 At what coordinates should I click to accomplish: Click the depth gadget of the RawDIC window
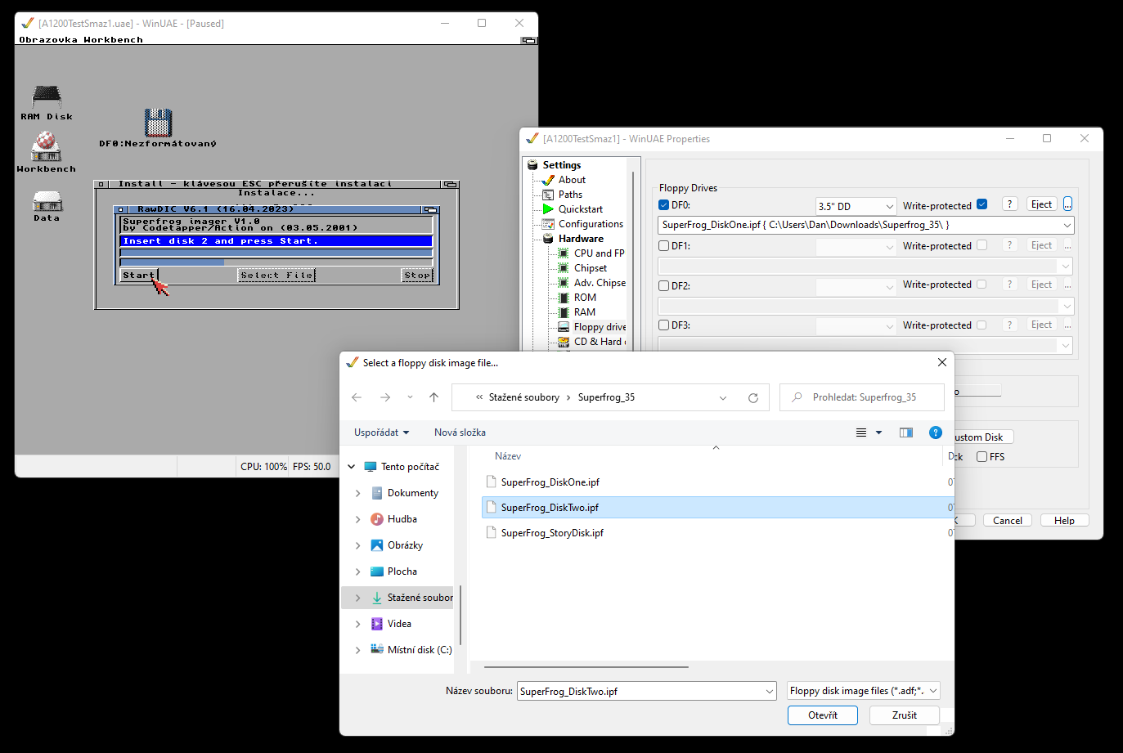pos(431,209)
